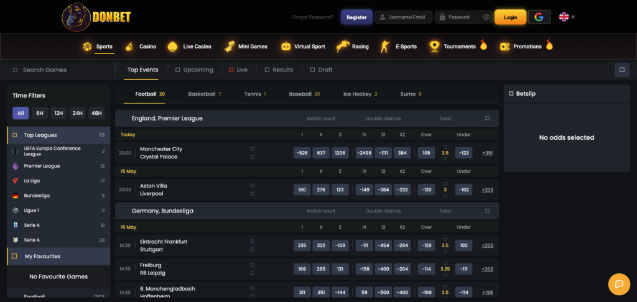Toggle password visibility eye icon
The image size is (637, 302).
tap(486, 17)
